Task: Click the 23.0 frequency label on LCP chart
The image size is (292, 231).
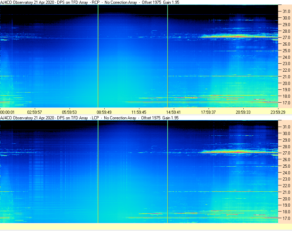Action: (286, 179)
